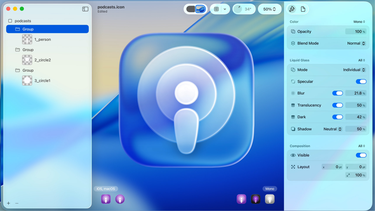This screenshot has width=375, height=211.
Task: Open the grid overlay chevron dropdown
Action: [225, 9]
